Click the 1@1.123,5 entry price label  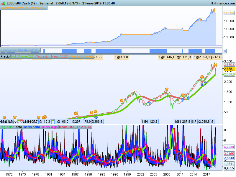point(150,122)
